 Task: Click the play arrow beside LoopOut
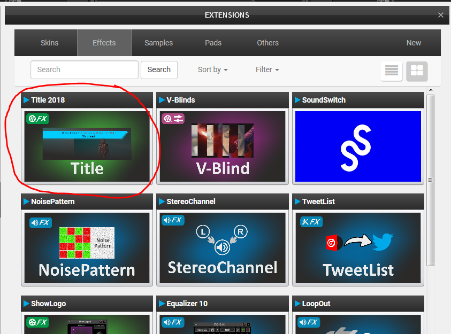(297, 304)
